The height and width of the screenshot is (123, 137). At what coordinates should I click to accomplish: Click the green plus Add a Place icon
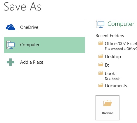click(x=11, y=62)
